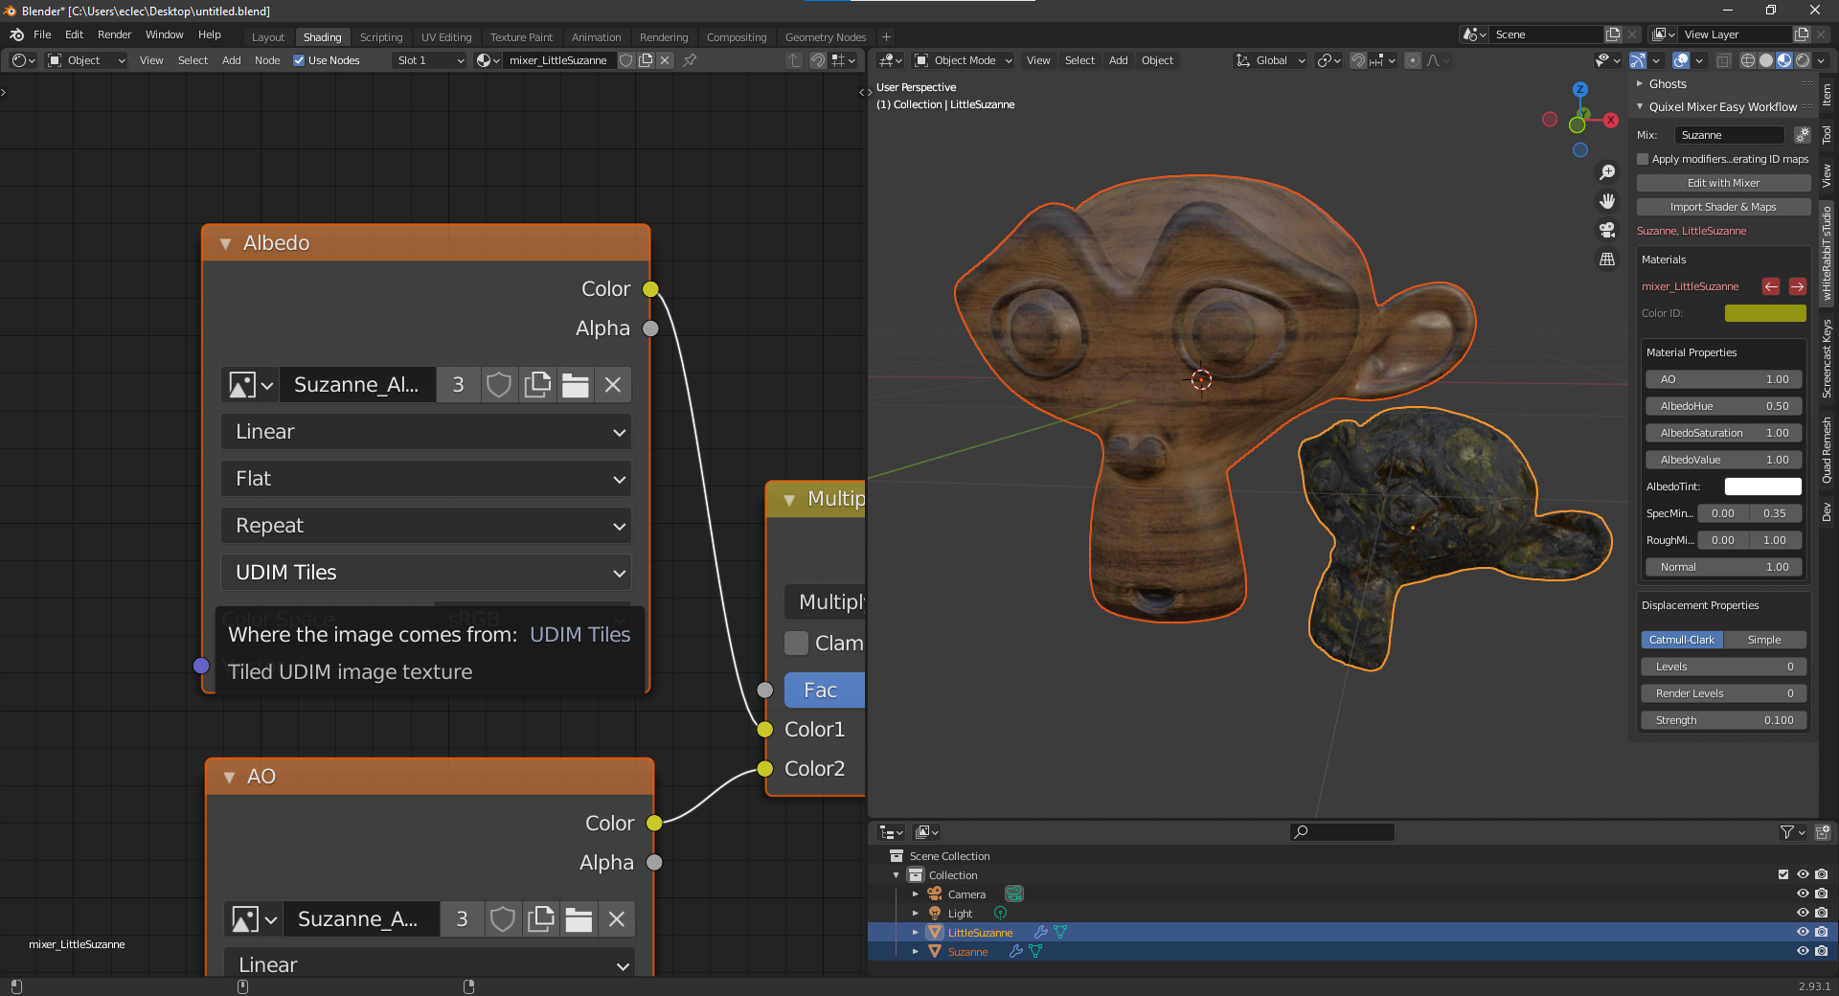Image resolution: width=1839 pixels, height=996 pixels.
Task: Open the UDIM Tiles source dropdown
Action: tap(426, 573)
